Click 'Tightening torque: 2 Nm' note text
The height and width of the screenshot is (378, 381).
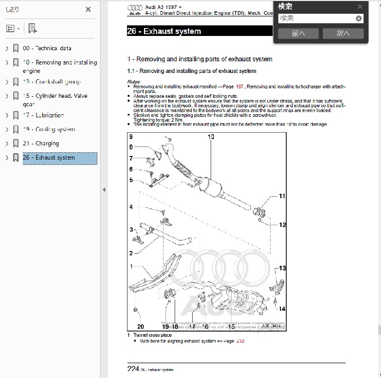click(x=158, y=120)
